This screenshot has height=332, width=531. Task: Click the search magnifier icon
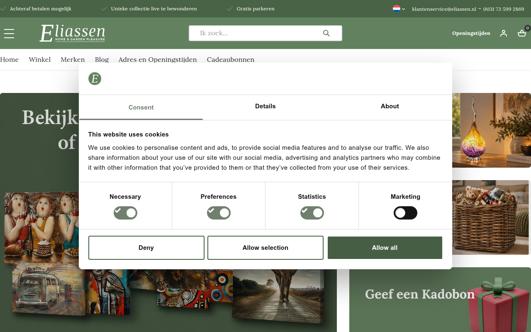click(326, 33)
